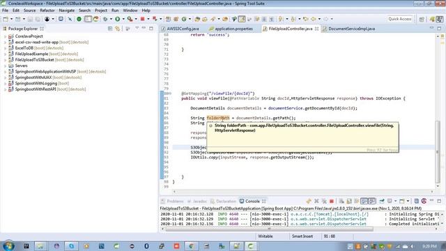
Task: Click the green New Java Class icon
Action: (184, 19)
